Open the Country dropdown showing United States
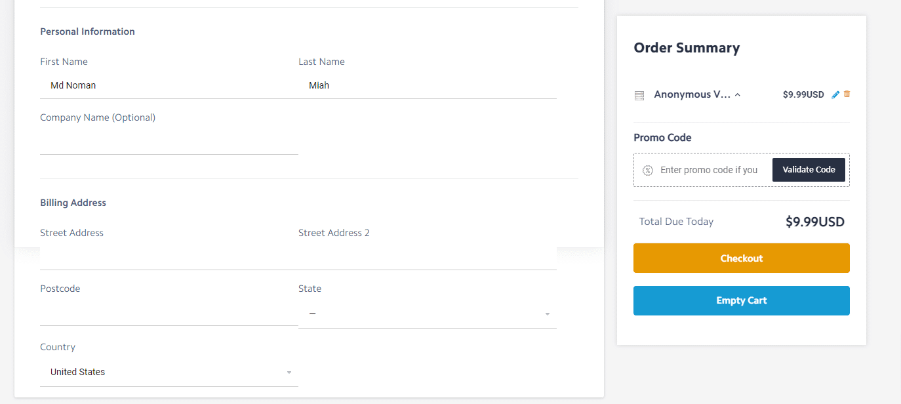 tap(169, 373)
